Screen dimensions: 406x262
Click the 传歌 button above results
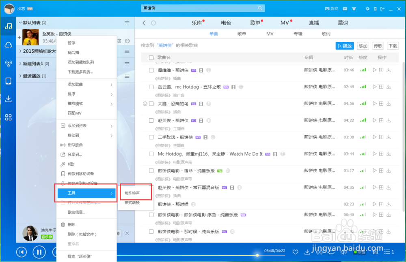(x=378, y=46)
